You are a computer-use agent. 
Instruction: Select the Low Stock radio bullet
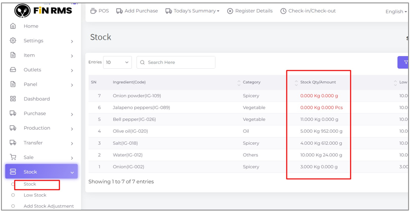(13, 195)
